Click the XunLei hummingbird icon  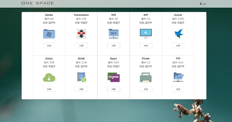click(178, 34)
